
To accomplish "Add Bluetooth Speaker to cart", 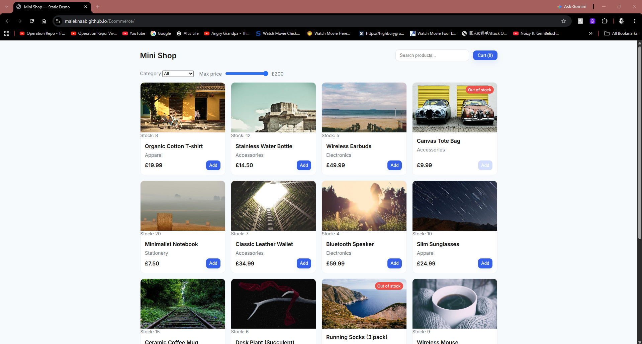I will click(x=394, y=263).
